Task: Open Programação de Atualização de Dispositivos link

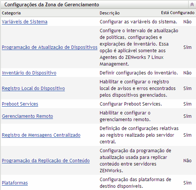Action: click(x=50, y=47)
